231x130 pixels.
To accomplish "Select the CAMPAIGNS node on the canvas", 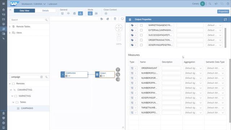I will click(x=74, y=74).
